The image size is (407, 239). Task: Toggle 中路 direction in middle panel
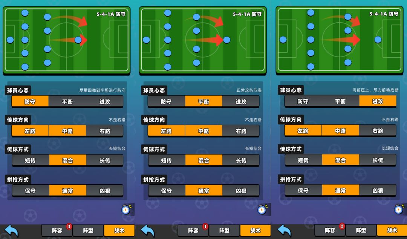tap(203, 131)
